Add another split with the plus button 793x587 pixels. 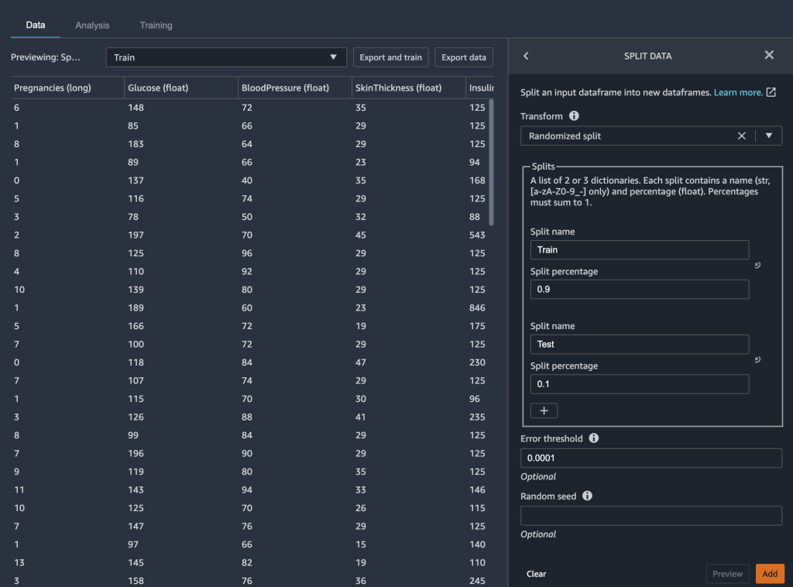tap(544, 410)
